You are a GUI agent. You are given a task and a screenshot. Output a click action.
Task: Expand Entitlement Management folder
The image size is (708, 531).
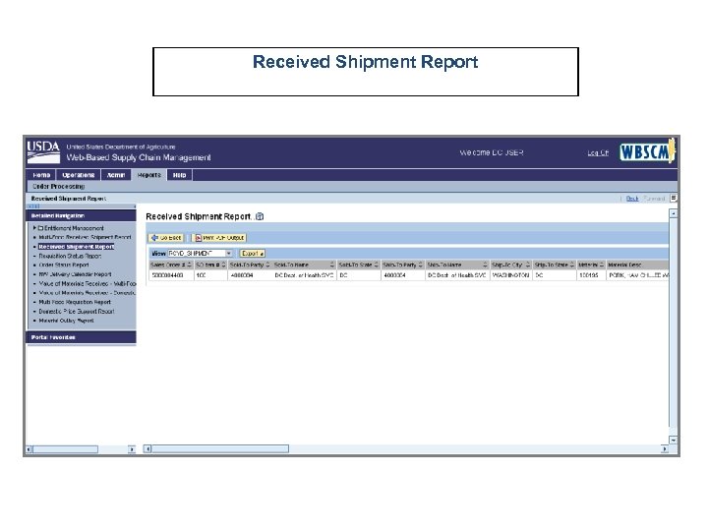(34, 228)
